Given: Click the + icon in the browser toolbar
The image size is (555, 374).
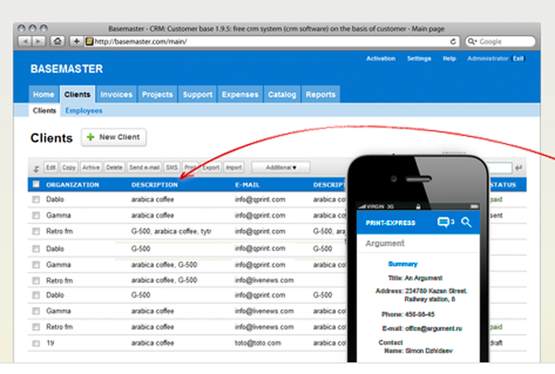Looking at the screenshot, I should (x=76, y=41).
